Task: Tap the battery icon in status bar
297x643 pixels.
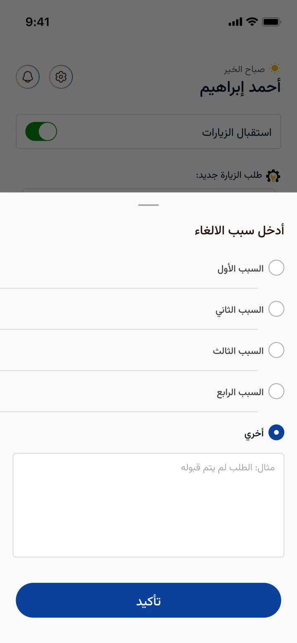Action: 272,22
